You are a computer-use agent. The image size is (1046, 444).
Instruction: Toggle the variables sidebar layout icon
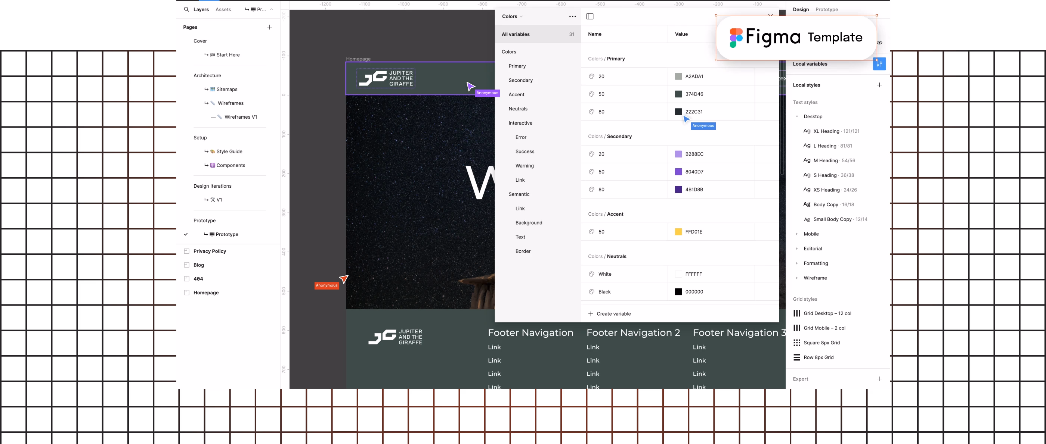(590, 16)
